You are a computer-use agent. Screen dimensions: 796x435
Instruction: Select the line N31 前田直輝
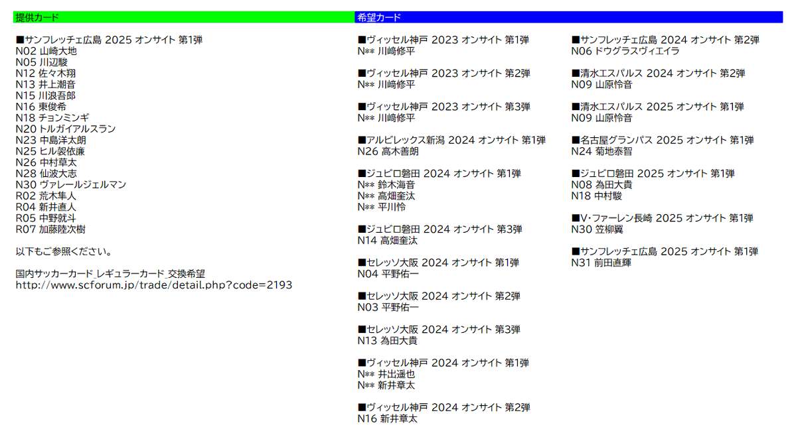(x=601, y=263)
